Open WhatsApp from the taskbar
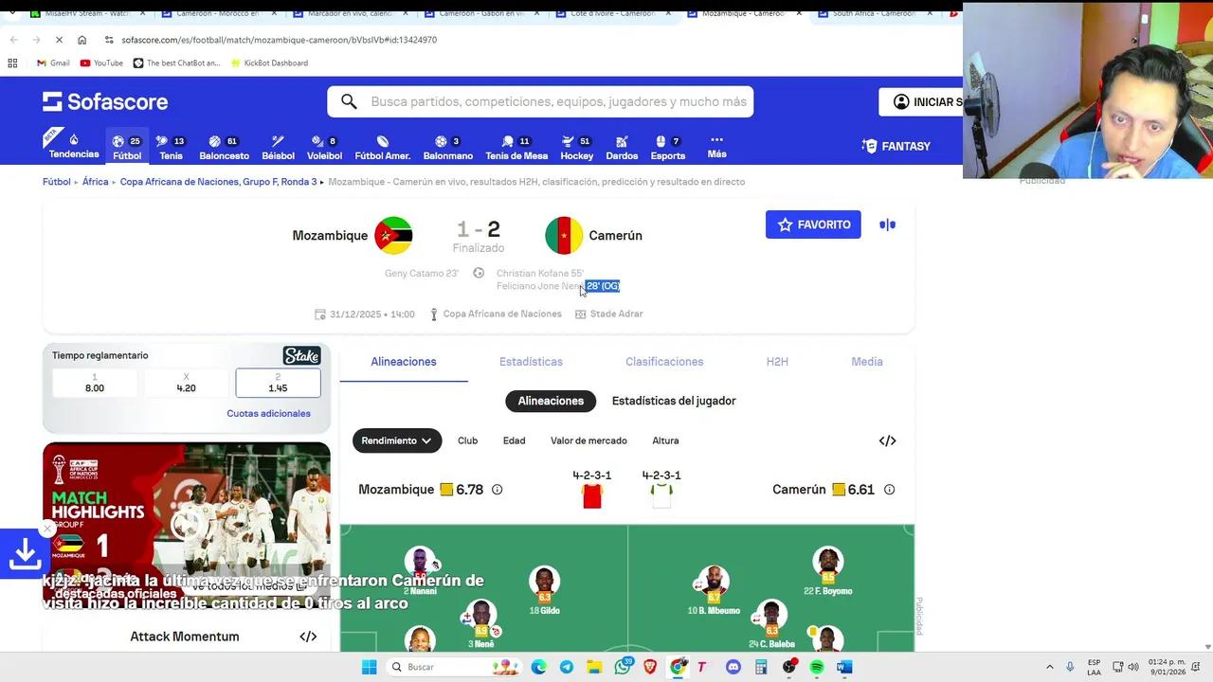The height and width of the screenshot is (682, 1213). (x=623, y=667)
